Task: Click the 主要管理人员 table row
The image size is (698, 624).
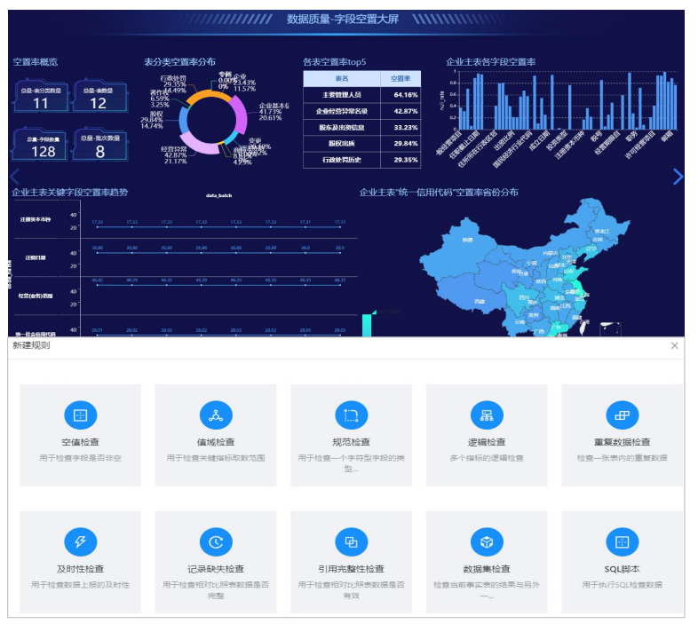Action: [x=362, y=95]
